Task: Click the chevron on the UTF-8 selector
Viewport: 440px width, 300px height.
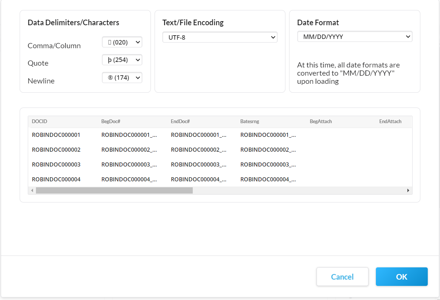Action: [x=273, y=37]
